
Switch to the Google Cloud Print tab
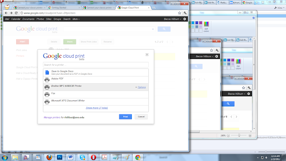(134, 8)
